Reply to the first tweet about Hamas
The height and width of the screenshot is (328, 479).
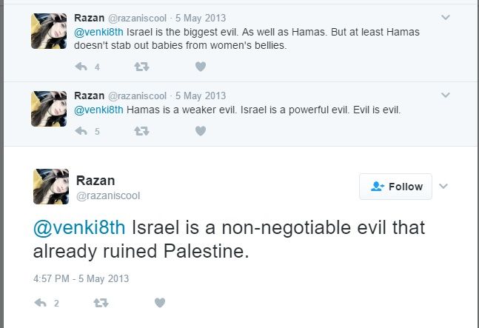[x=81, y=67]
